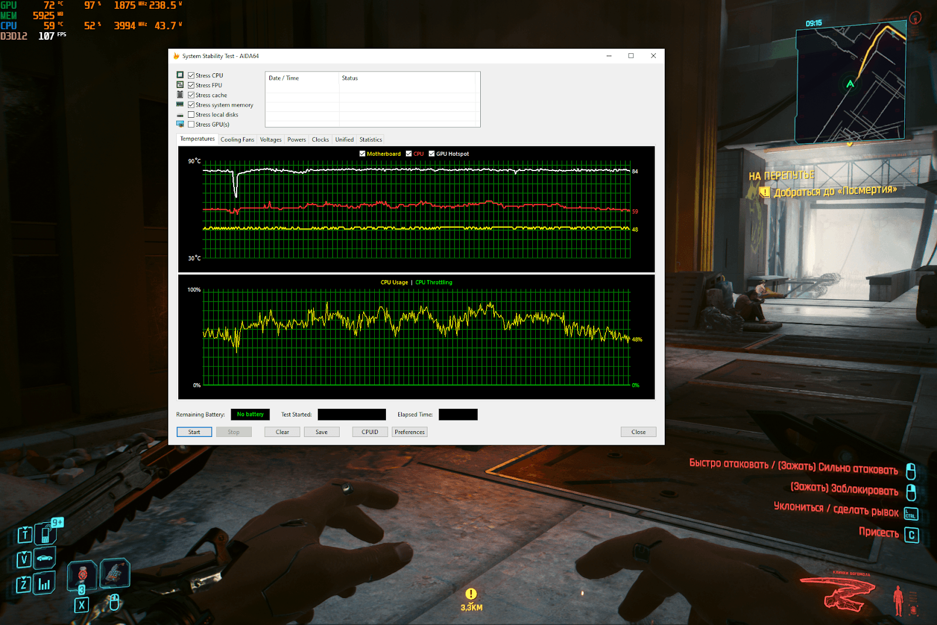Click the Z key icon in game HUD

pyautogui.click(x=23, y=584)
